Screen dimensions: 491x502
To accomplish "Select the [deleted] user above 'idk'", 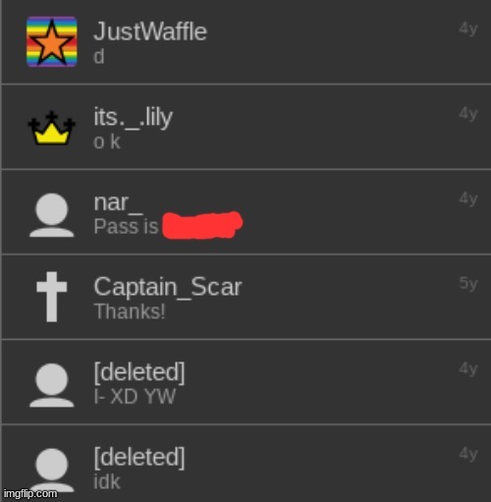I will tap(139, 458).
